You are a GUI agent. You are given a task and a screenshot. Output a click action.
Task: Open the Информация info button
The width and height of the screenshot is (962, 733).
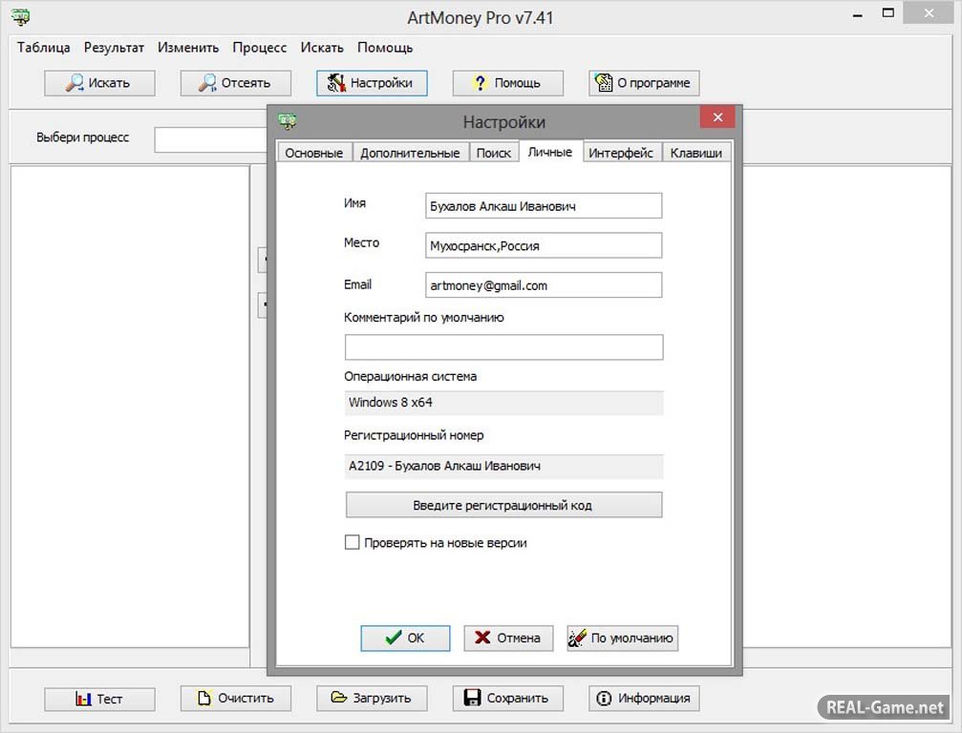[644, 699]
